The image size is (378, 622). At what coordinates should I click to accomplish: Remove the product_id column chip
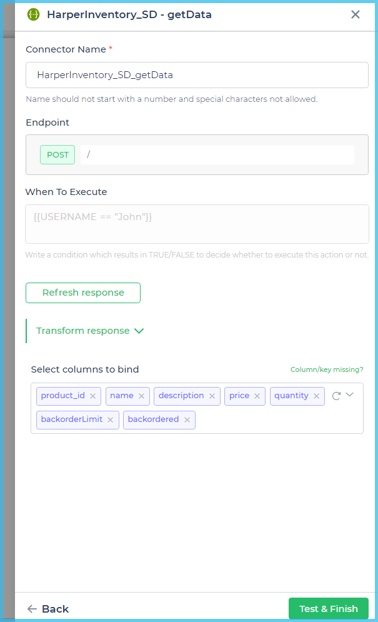(x=92, y=396)
